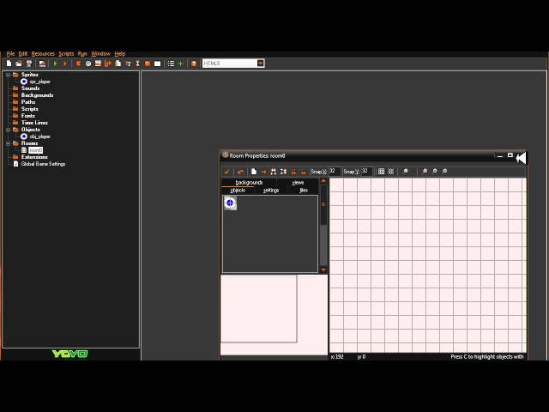
Task: Open the Help menu
Action: [x=120, y=53]
